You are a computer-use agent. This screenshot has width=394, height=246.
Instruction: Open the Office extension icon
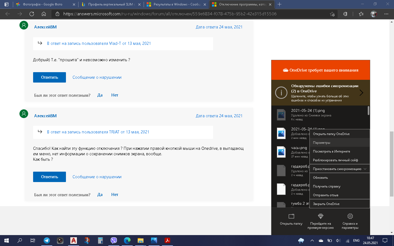pyautogui.click(x=345, y=14)
